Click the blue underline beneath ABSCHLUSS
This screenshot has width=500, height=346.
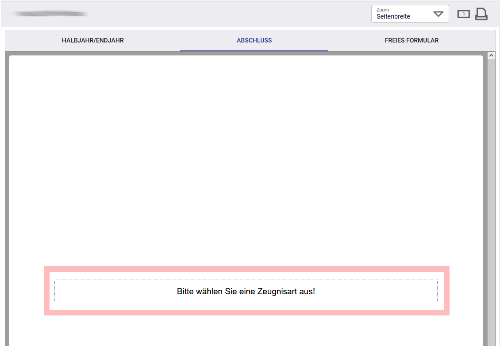pos(254,51)
